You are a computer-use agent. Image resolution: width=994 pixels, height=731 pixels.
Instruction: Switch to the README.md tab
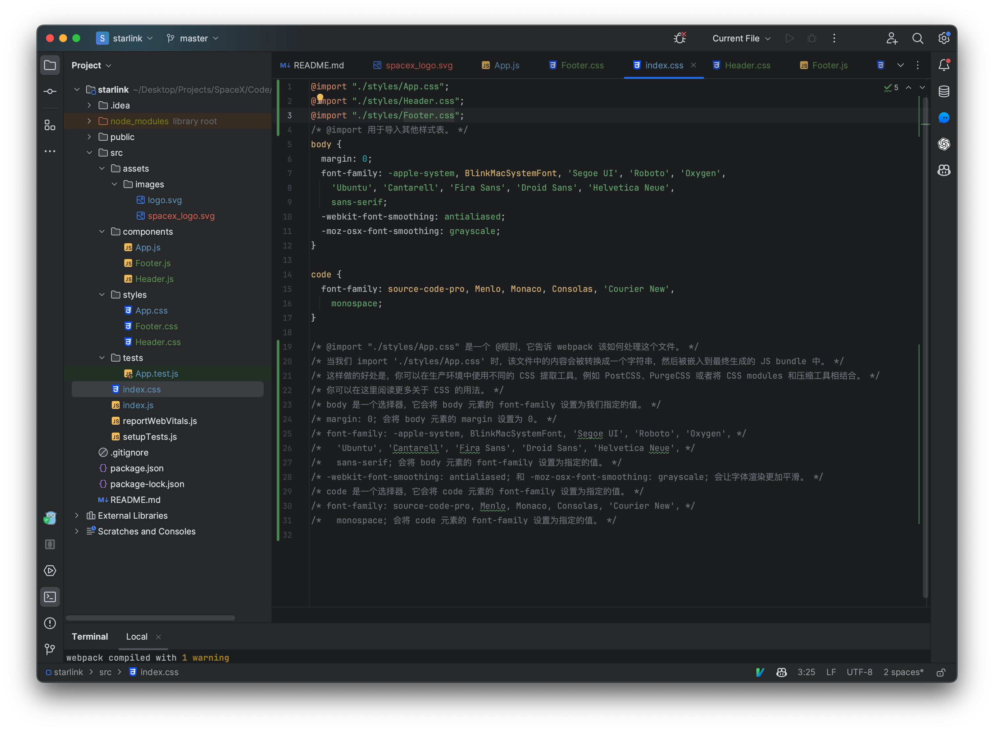[x=318, y=65]
